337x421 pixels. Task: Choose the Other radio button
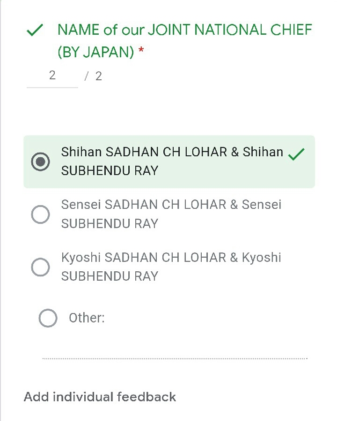[x=48, y=318]
